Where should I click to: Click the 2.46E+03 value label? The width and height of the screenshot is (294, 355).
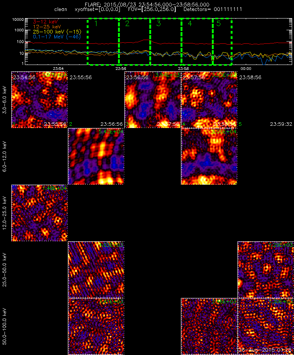(x=224, y=301)
